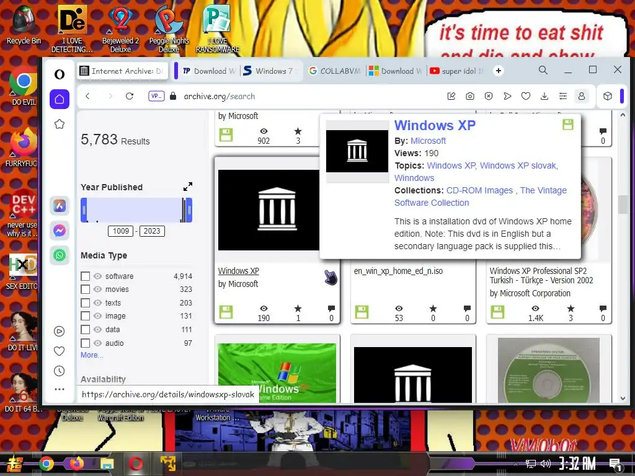This screenshot has width=635, height=476.
Task: Open File Explorer from the taskbar
Action: (107, 464)
